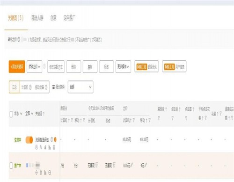Click the 复制 toolbar button
This screenshot has width=234, height=182.
click(90, 67)
